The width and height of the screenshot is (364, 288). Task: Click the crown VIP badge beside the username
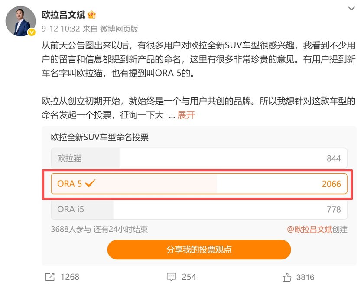coord(91,15)
